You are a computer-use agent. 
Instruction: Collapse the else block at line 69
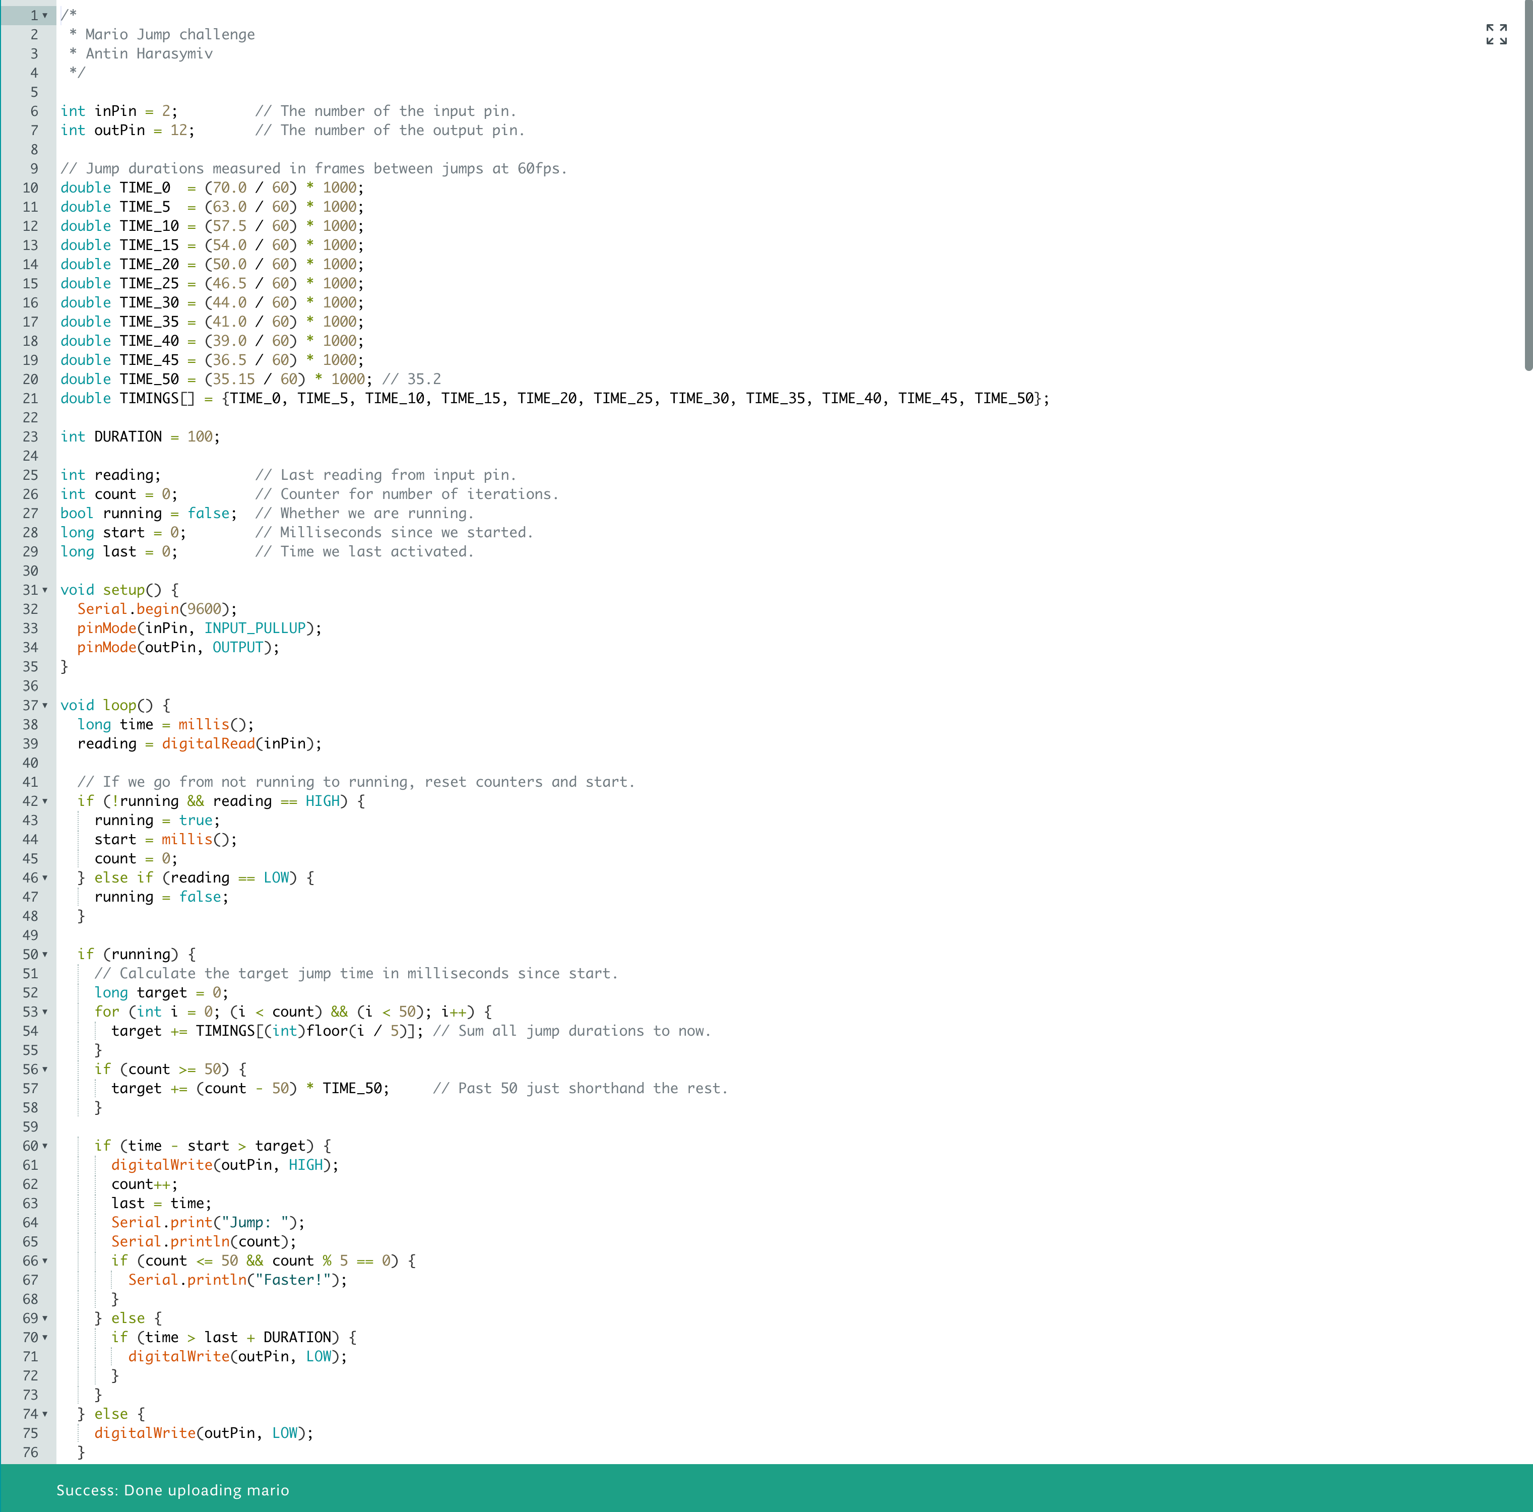tap(45, 1318)
